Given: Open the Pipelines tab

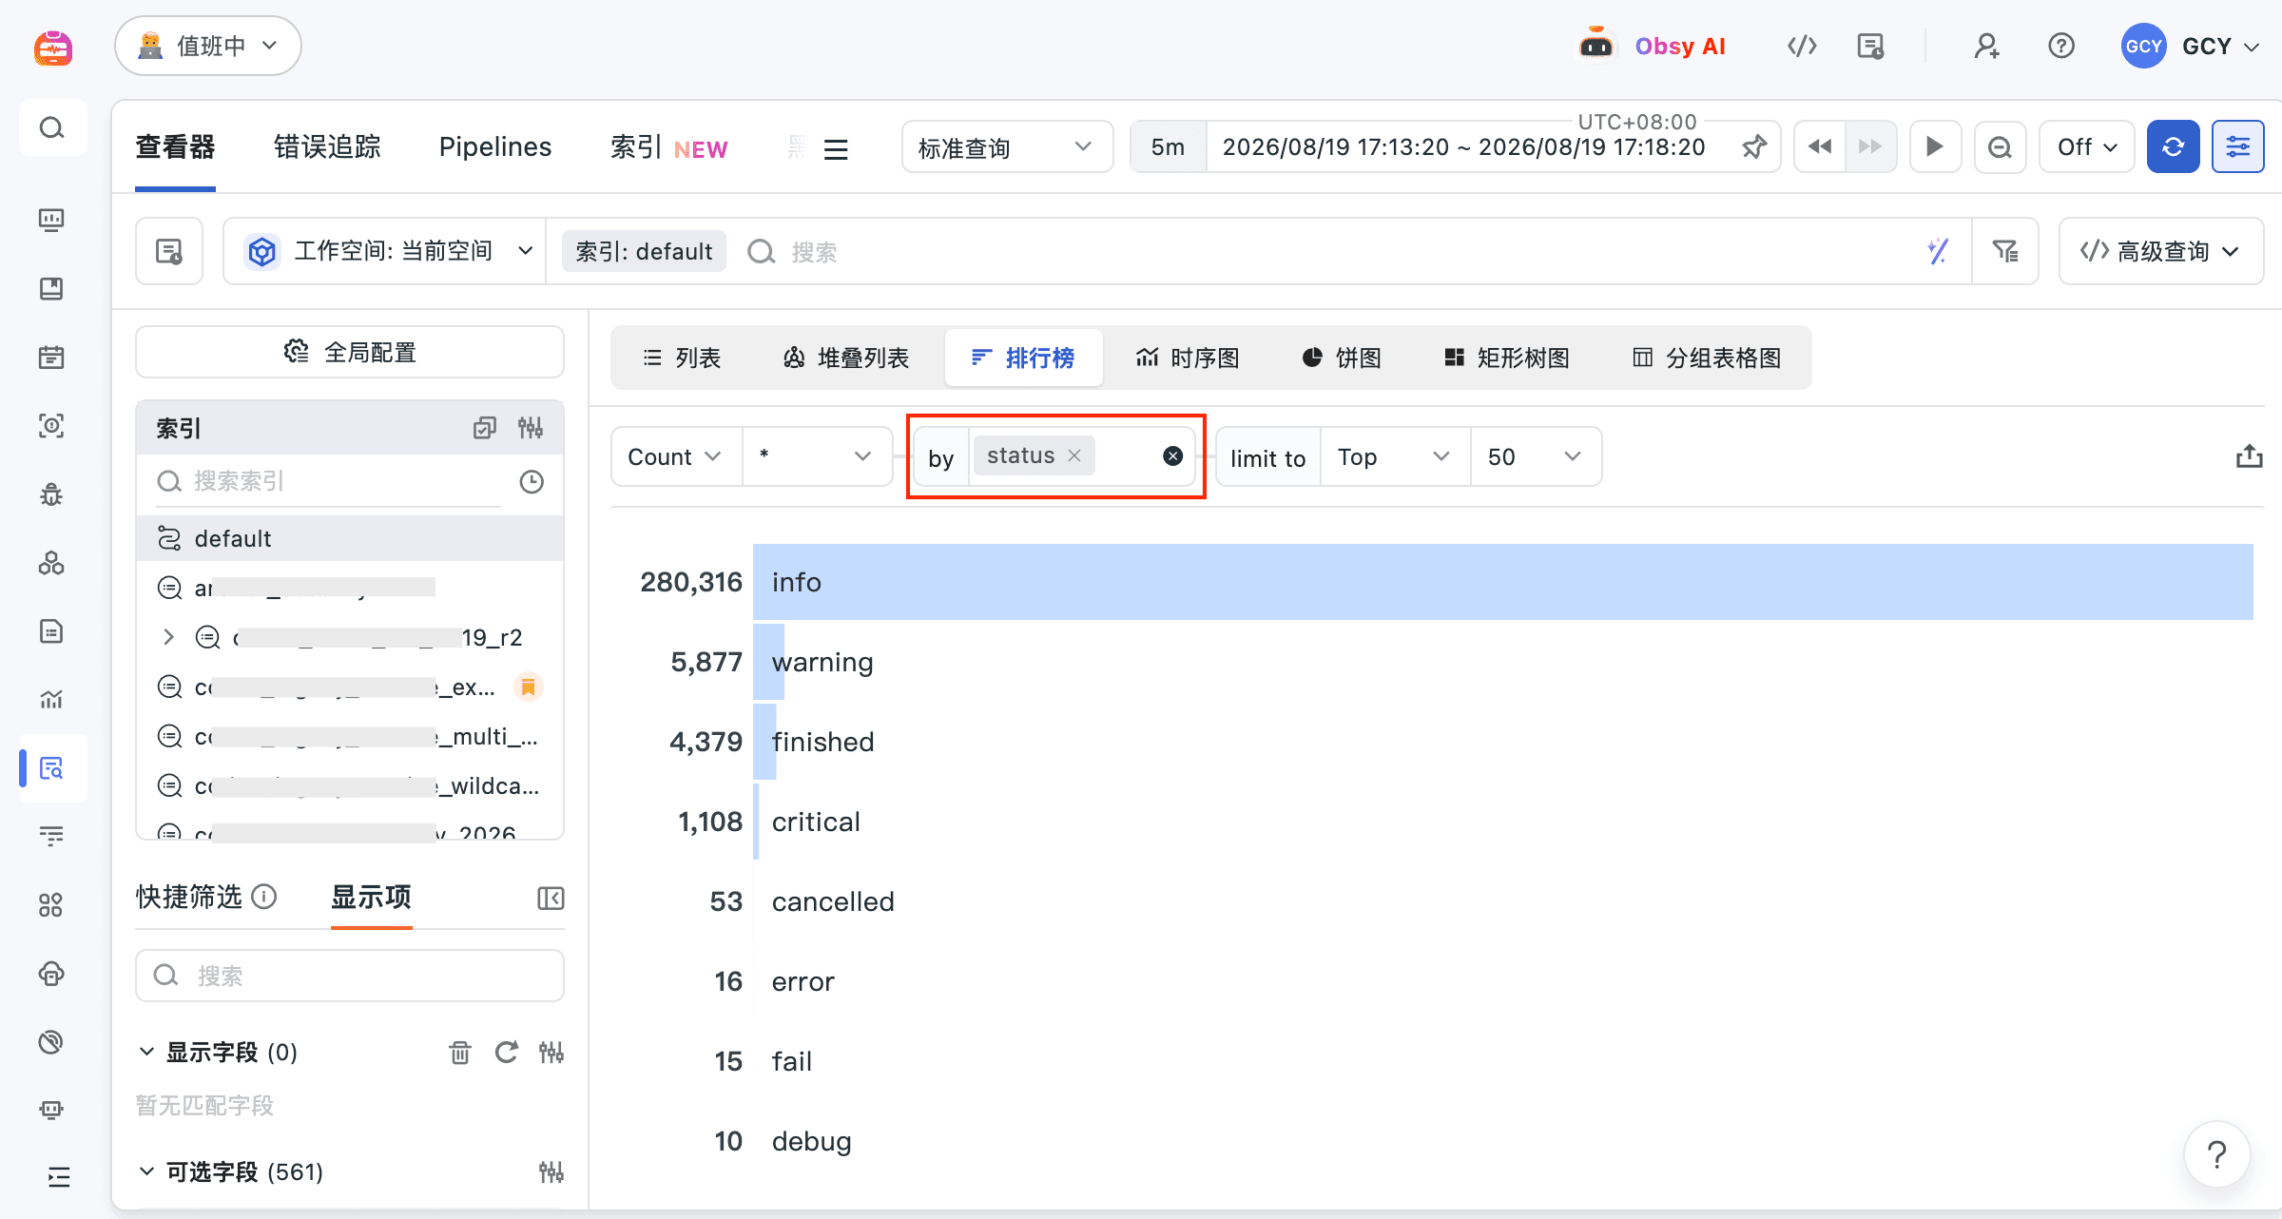Looking at the screenshot, I should [x=495, y=147].
